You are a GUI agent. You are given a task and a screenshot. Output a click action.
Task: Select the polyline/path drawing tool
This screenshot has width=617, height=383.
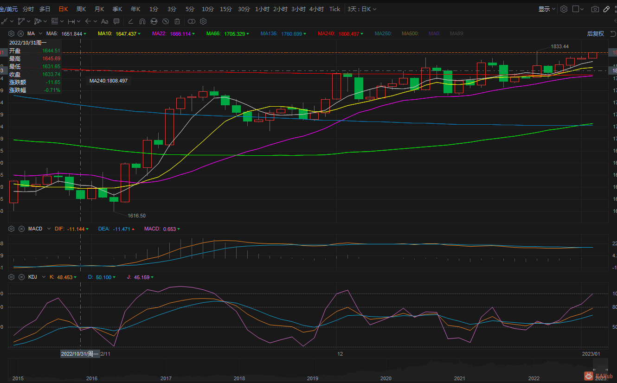click(x=21, y=21)
